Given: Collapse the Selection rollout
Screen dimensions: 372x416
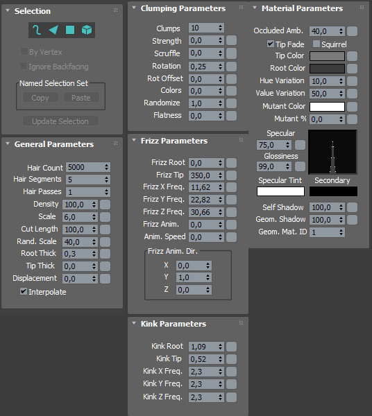Looking at the screenshot, I should [x=8, y=10].
